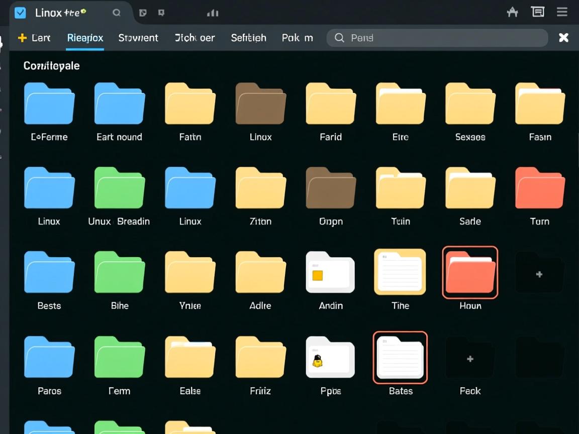The height and width of the screenshot is (434, 579).
Task: Open the green Bihe folder
Action: pos(119,272)
